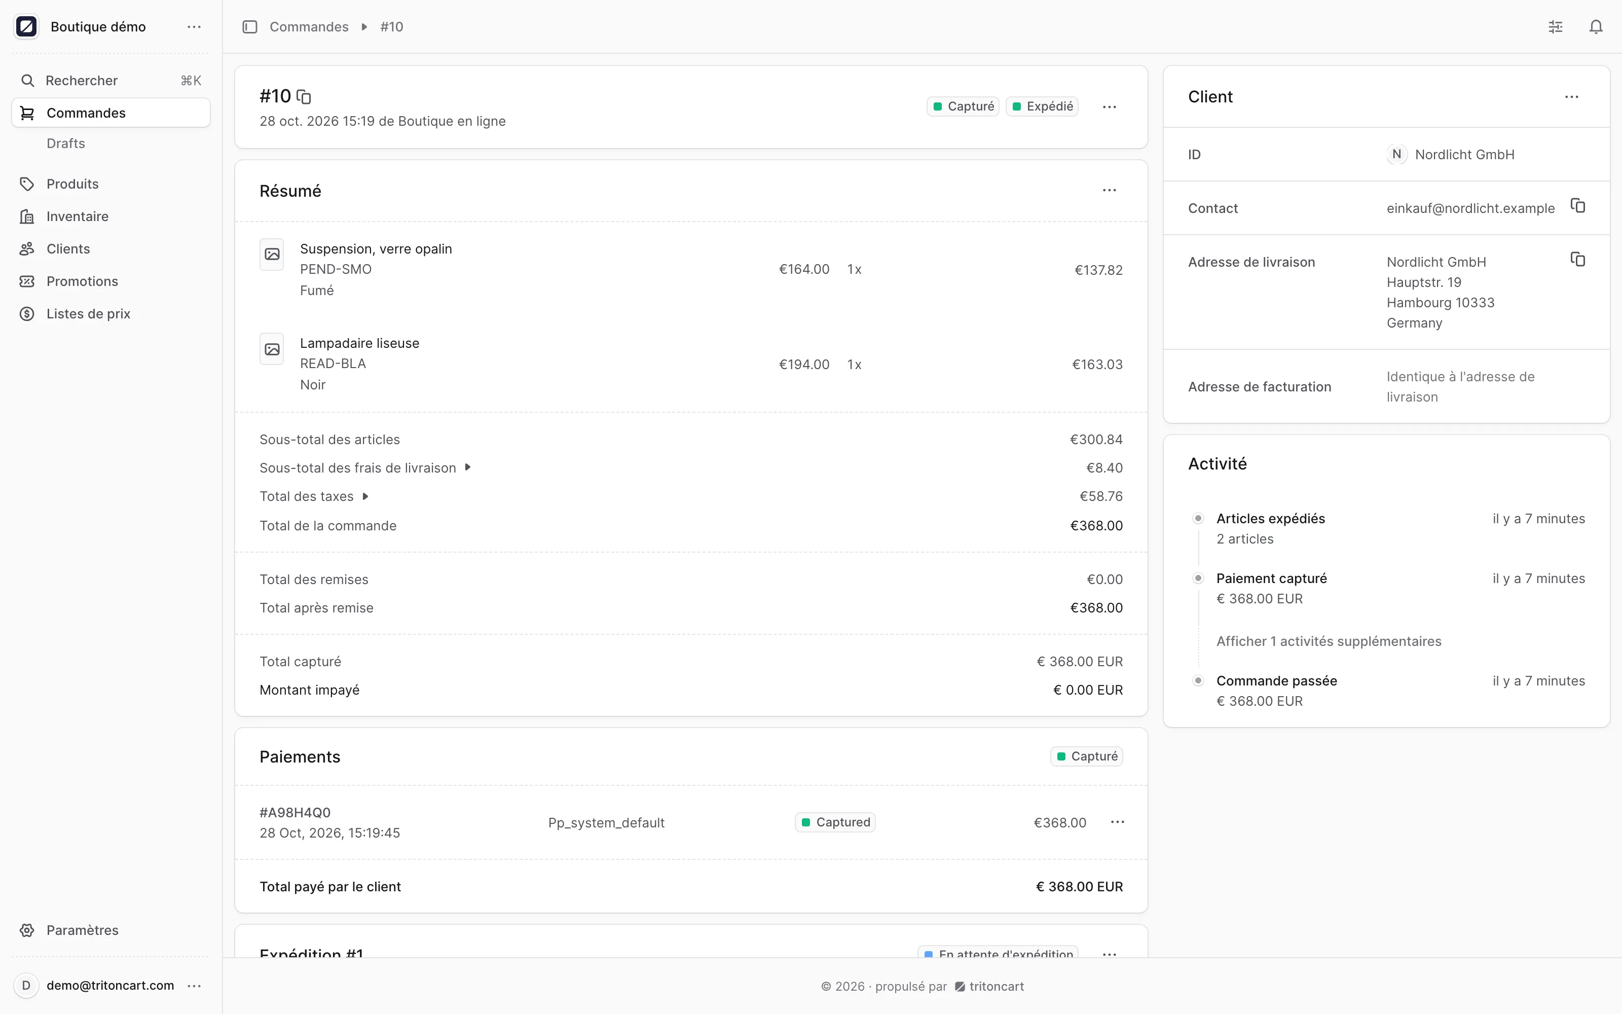This screenshot has height=1014, width=1622.
Task: Open the Clients page
Action: pyautogui.click(x=110, y=249)
